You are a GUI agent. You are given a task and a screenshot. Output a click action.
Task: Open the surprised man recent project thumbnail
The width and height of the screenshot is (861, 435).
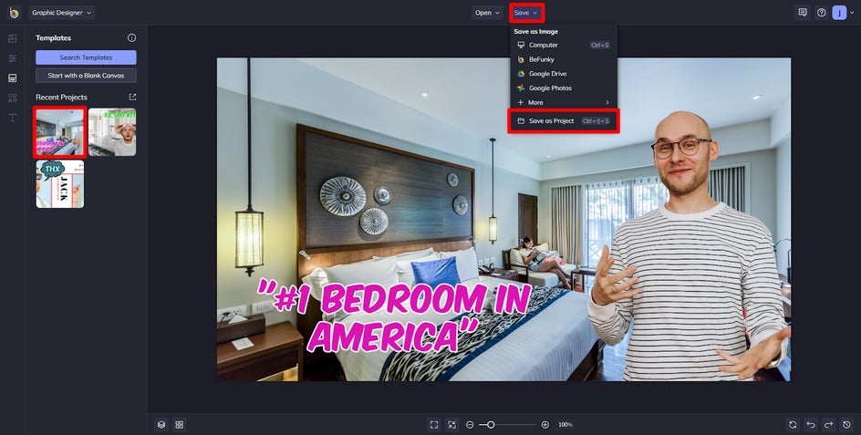(x=112, y=132)
